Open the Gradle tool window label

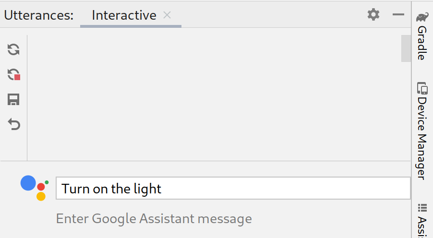coord(421,43)
